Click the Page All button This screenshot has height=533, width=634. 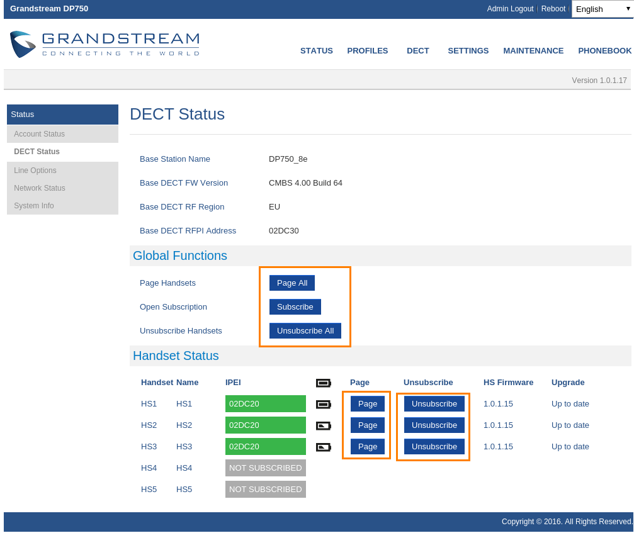tap(292, 283)
